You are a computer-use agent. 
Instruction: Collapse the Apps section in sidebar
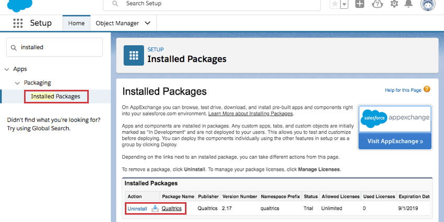tap(7, 69)
